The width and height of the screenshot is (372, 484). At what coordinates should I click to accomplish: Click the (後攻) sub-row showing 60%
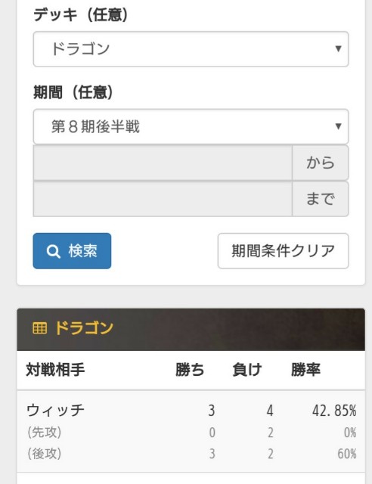(191, 454)
